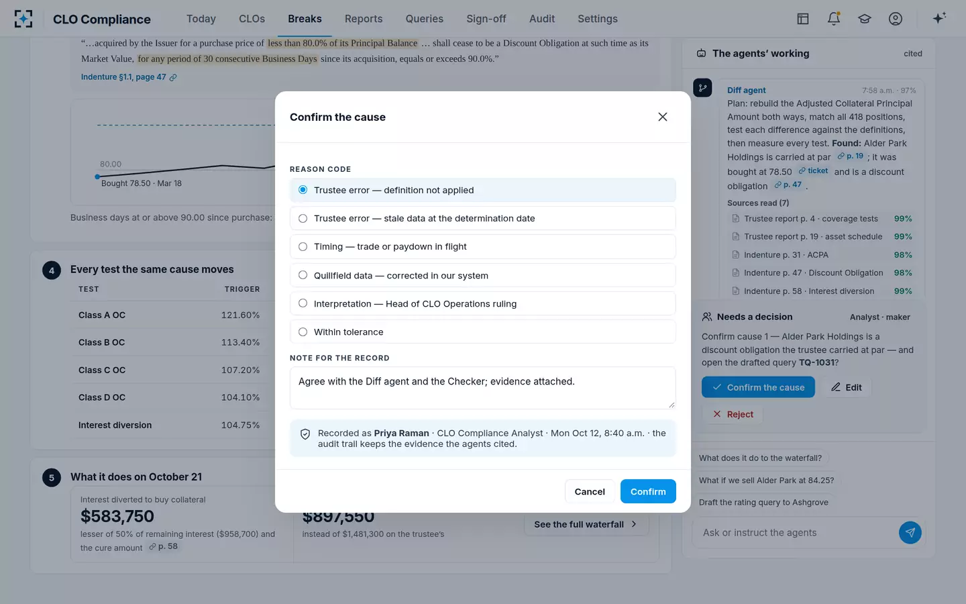Viewport: 966px width, 604px height.
Task: Choose Draft the rating query to Ashgrove
Action: pyautogui.click(x=763, y=503)
